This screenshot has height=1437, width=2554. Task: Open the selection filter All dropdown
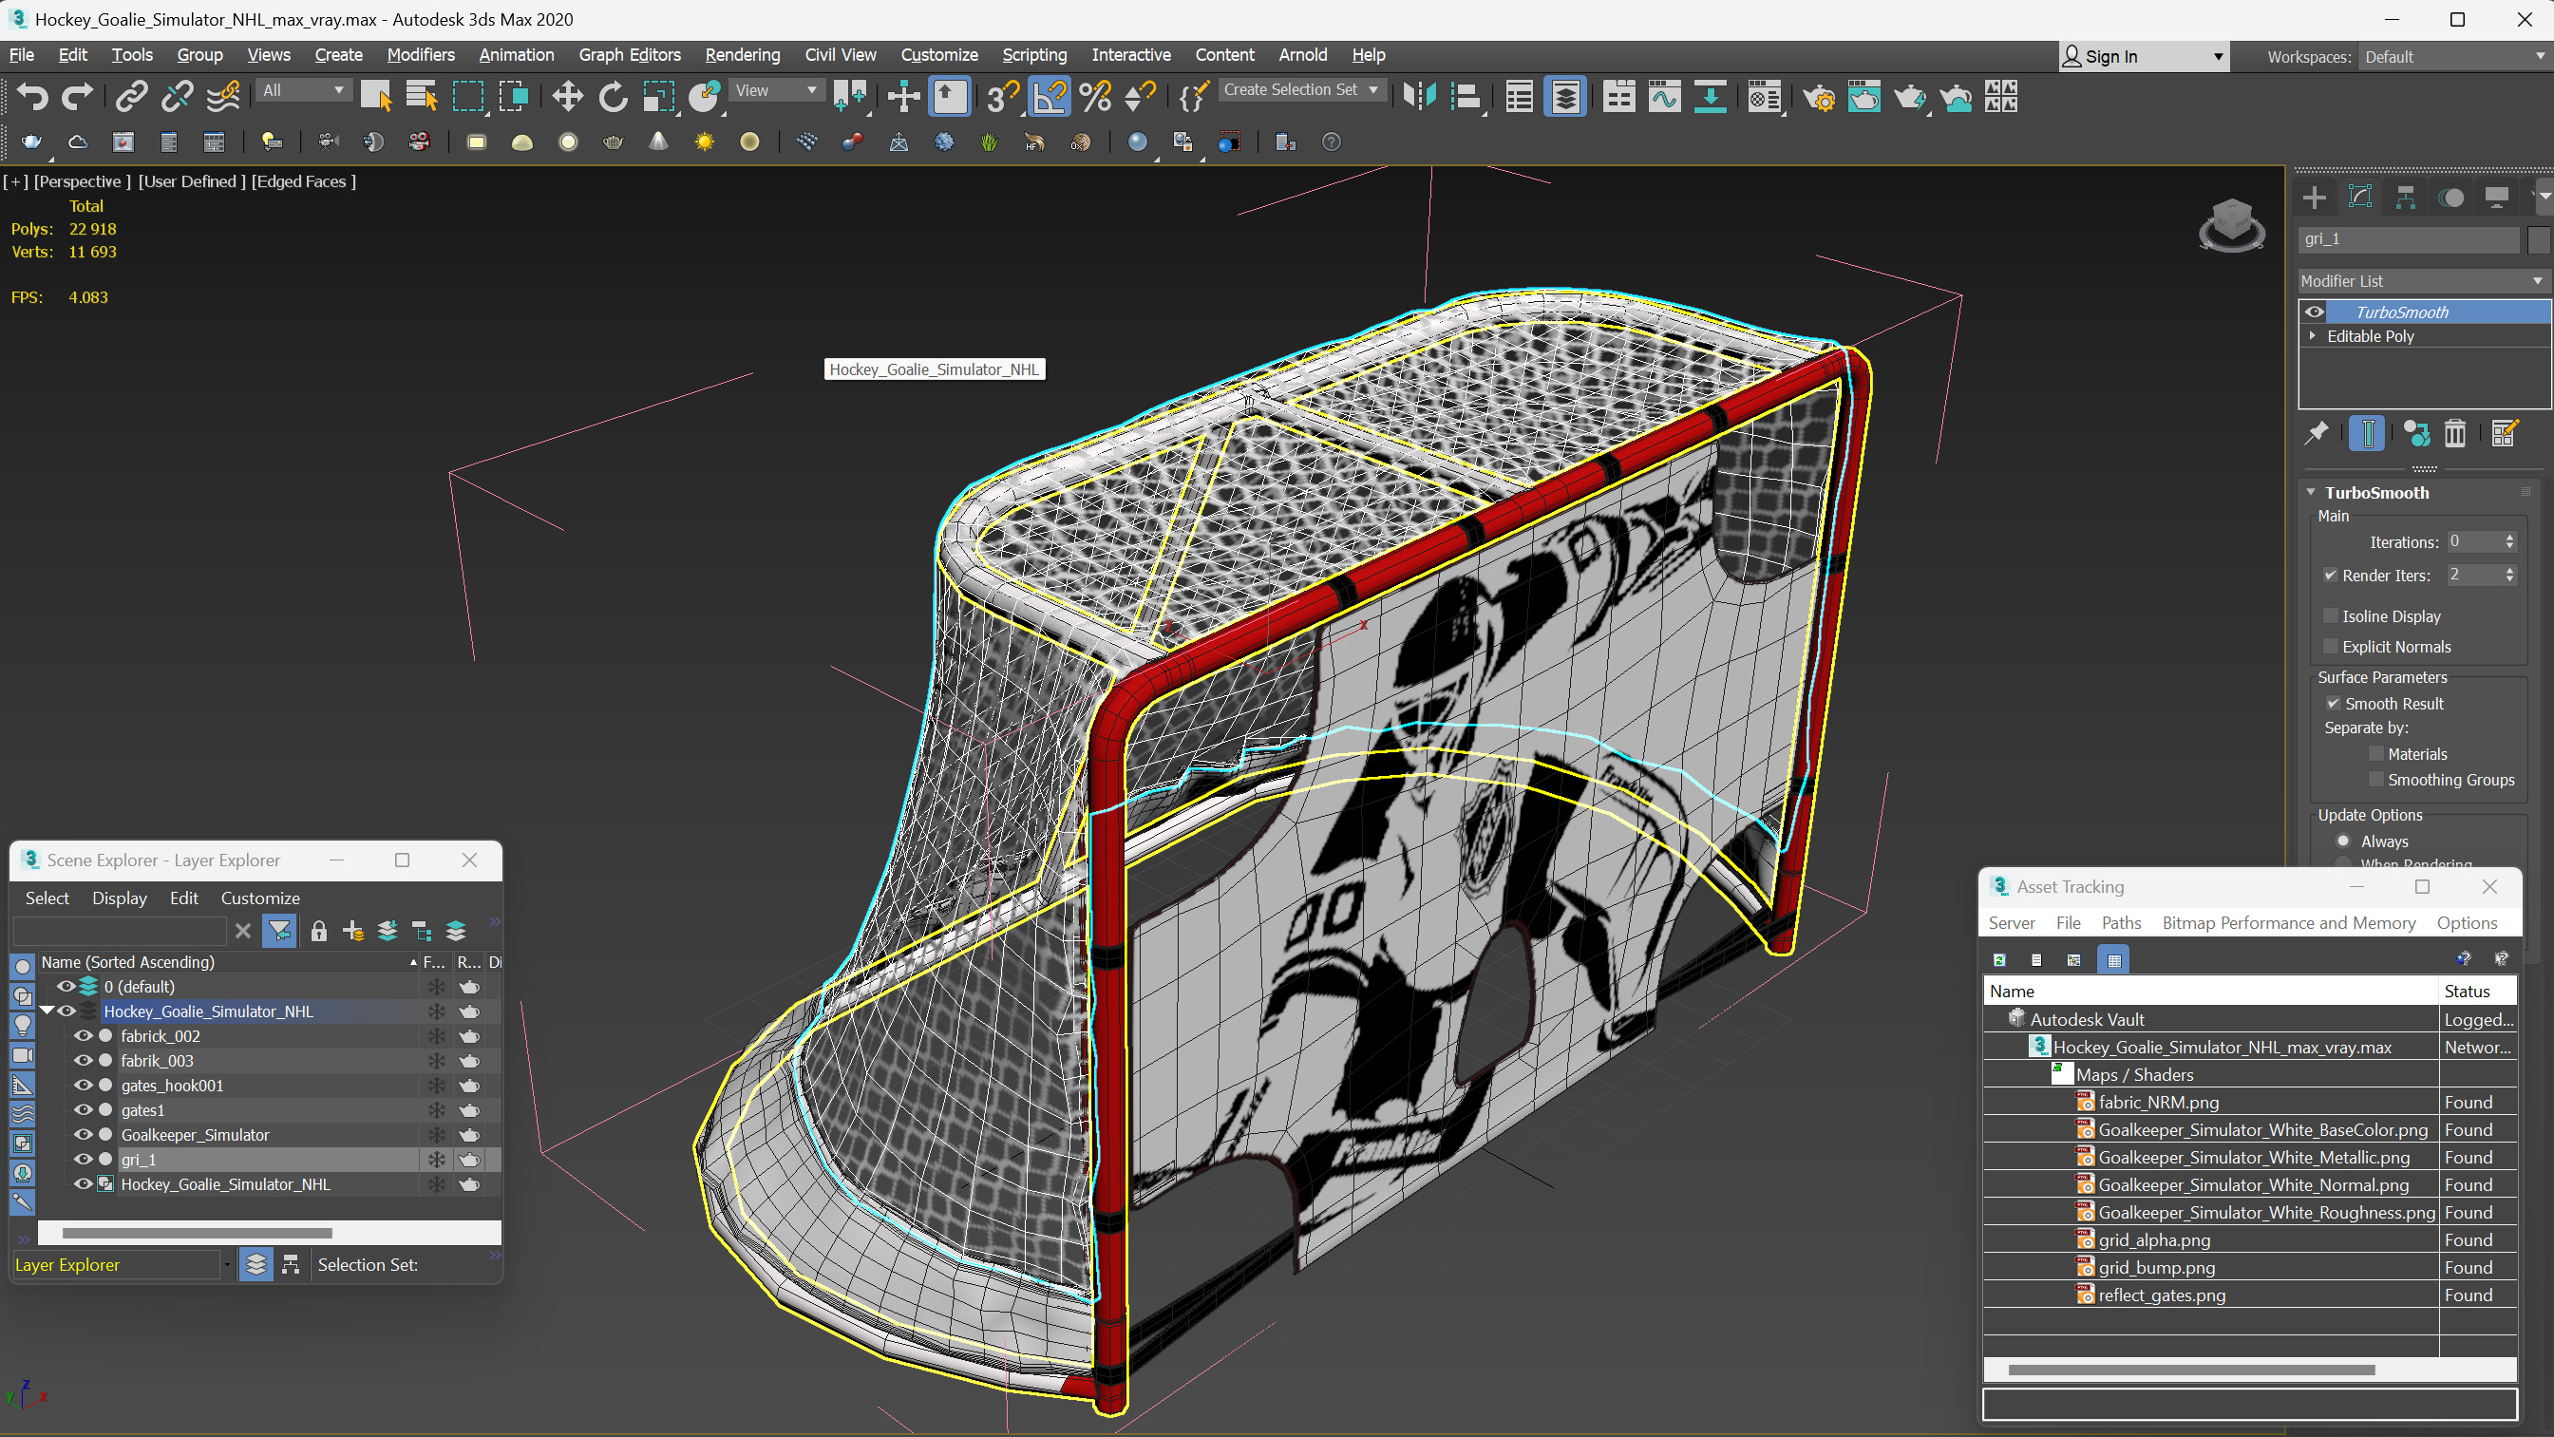point(303,90)
